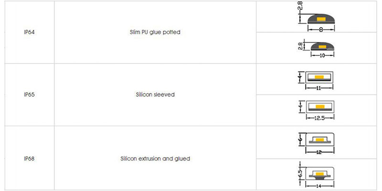The image size is (382, 191).
Task: Click the 14 width dimension label
Action: 319,187
